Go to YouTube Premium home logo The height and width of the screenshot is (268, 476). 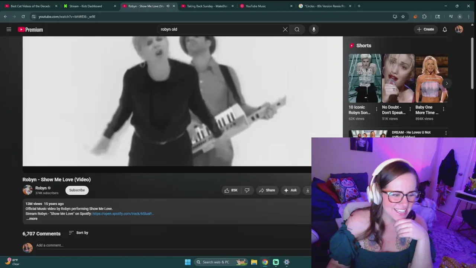(30, 29)
